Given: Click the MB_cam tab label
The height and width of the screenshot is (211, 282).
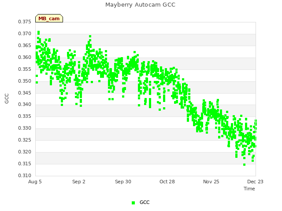Looking at the screenshot, I should pyautogui.click(x=49, y=18).
